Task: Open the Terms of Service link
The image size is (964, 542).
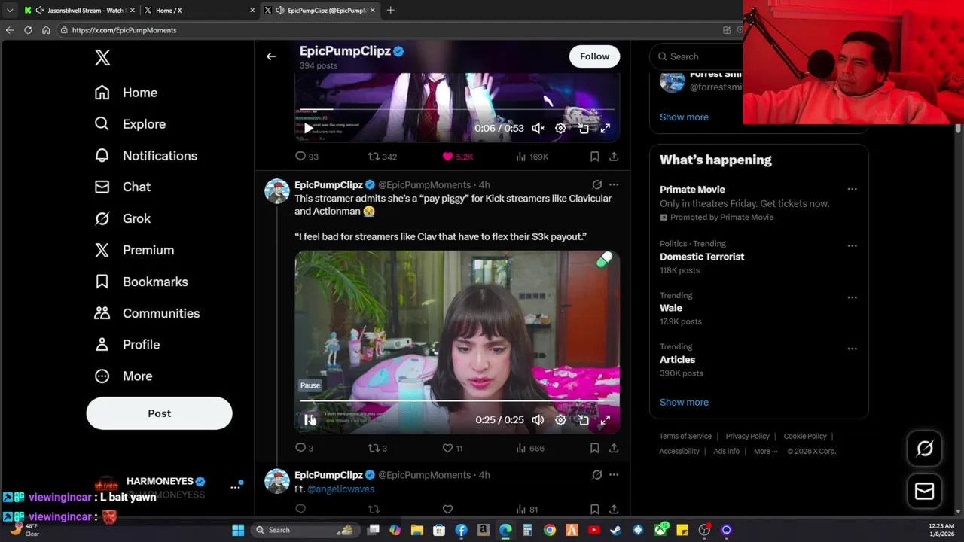Action: [x=685, y=436]
